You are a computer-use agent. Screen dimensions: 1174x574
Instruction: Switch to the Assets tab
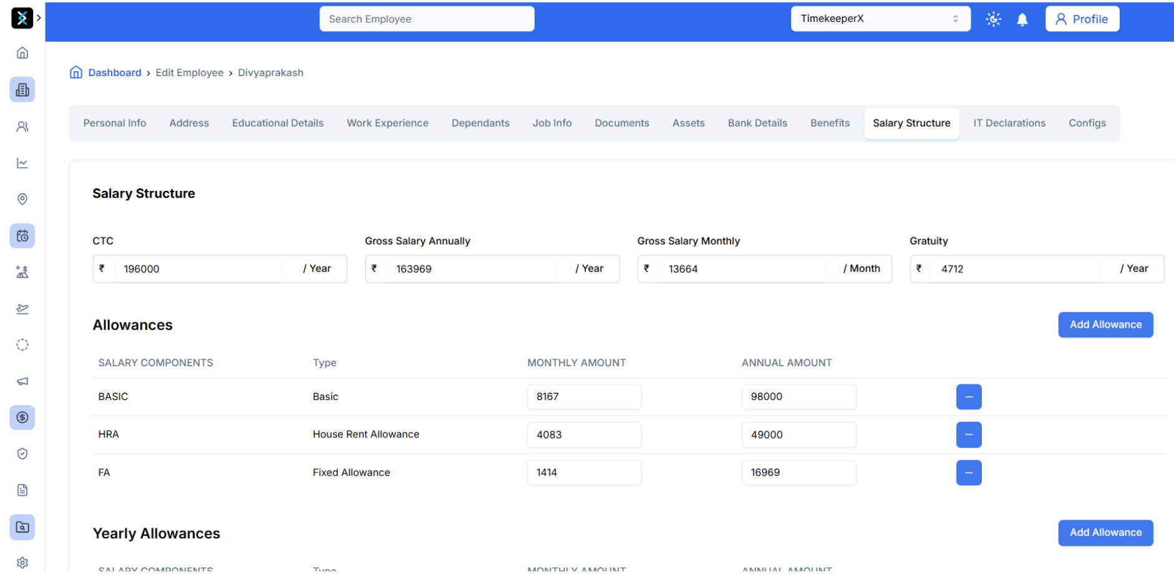[689, 123]
